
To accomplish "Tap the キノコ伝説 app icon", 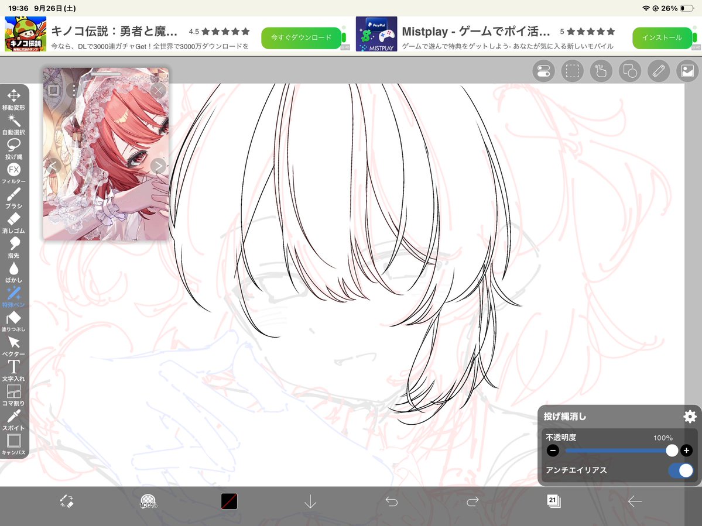I will click(x=26, y=34).
